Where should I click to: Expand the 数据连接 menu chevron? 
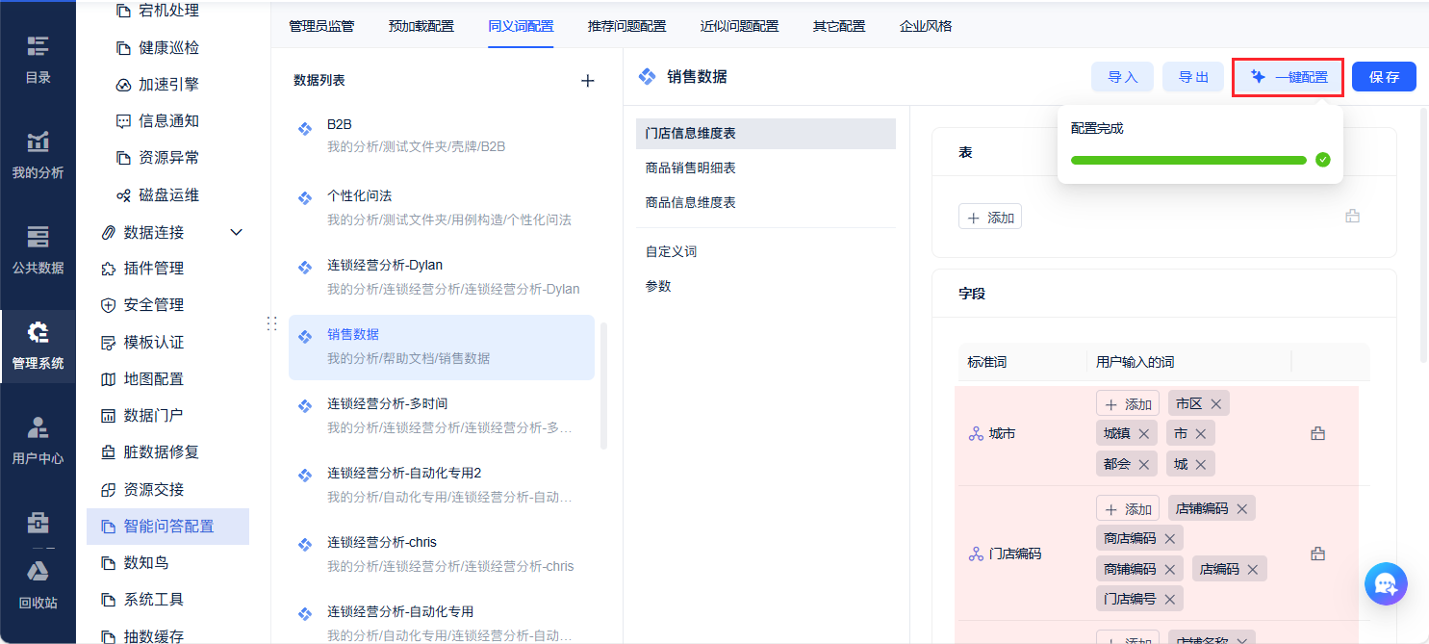pyautogui.click(x=237, y=232)
